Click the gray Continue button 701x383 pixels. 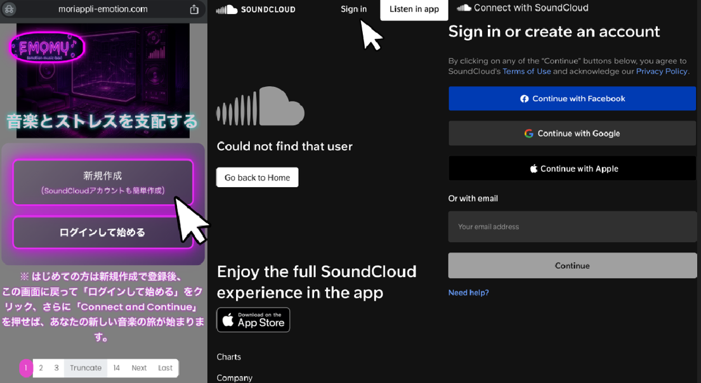coord(572,266)
